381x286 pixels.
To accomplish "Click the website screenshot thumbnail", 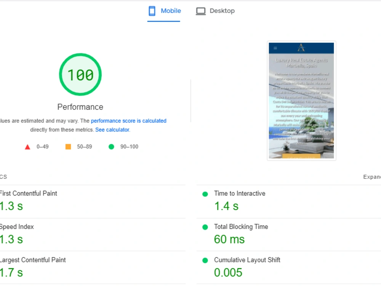I will tap(301, 100).
